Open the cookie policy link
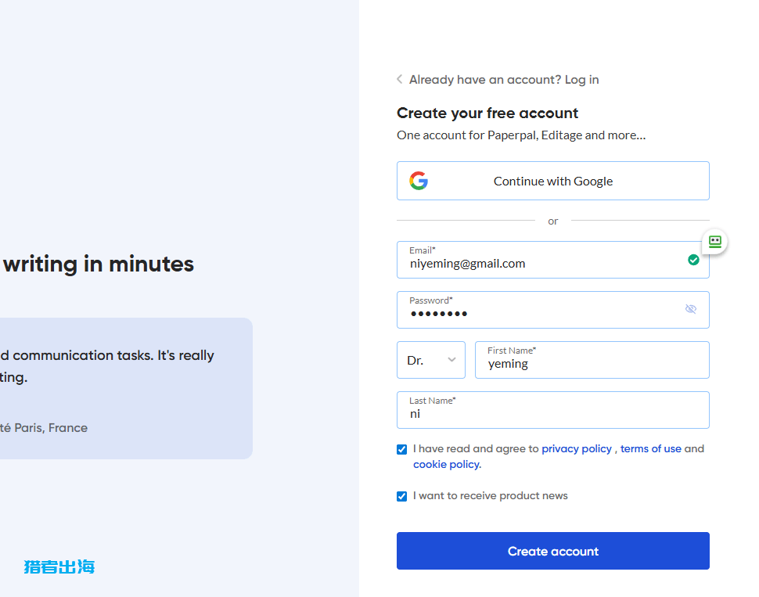The height and width of the screenshot is (597, 759). tap(447, 464)
